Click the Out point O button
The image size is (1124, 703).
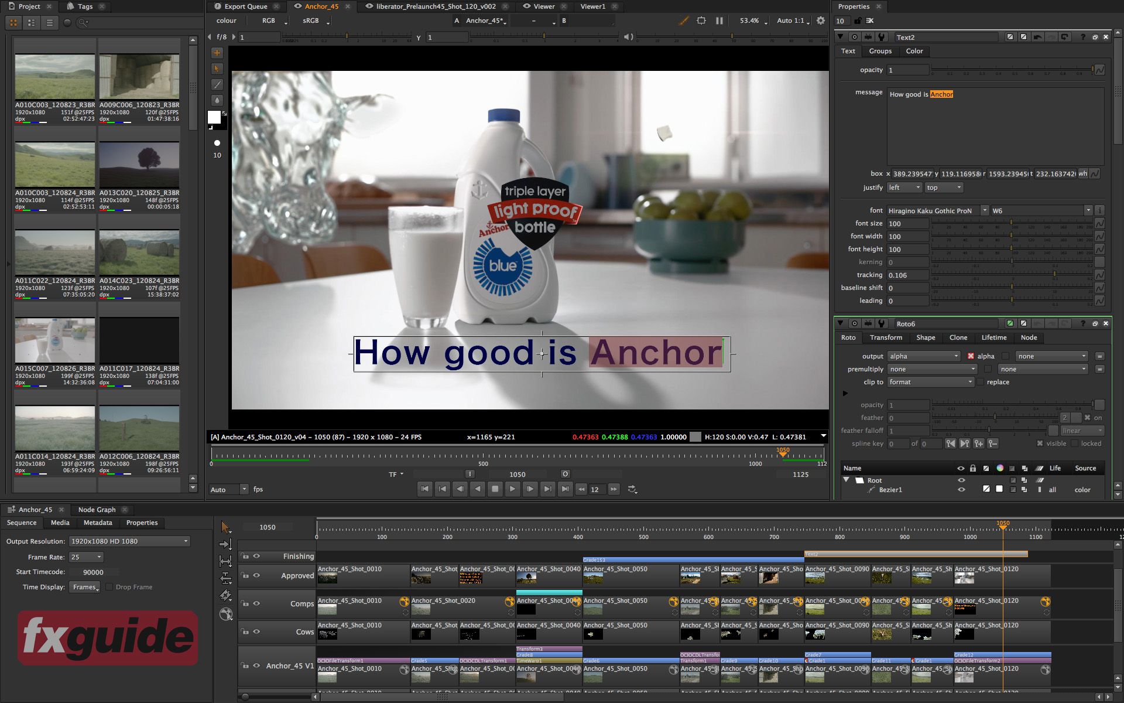click(565, 474)
